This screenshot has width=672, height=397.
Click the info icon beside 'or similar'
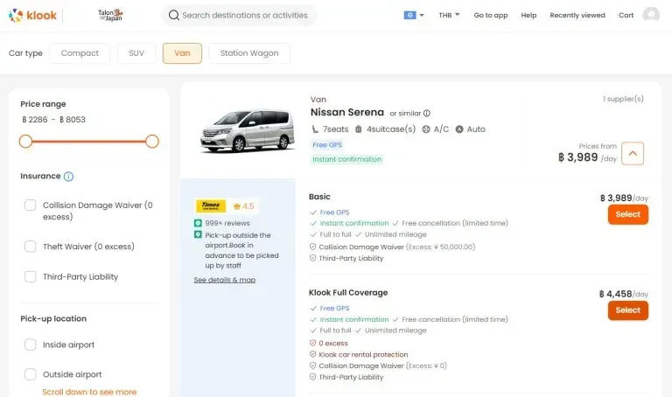pyautogui.click(x=427, y=114)
